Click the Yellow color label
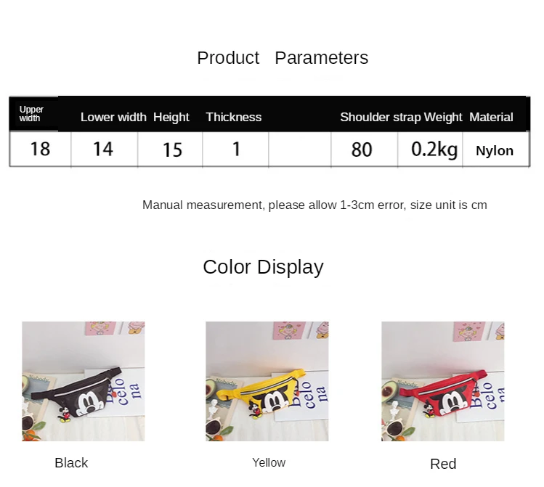The width and height of the screenshot is (544, 487). tap(269, 462)
